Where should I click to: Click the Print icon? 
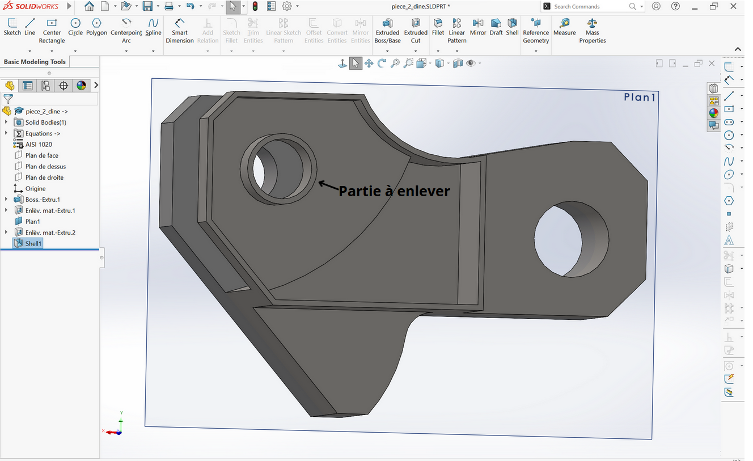(168, 6)
